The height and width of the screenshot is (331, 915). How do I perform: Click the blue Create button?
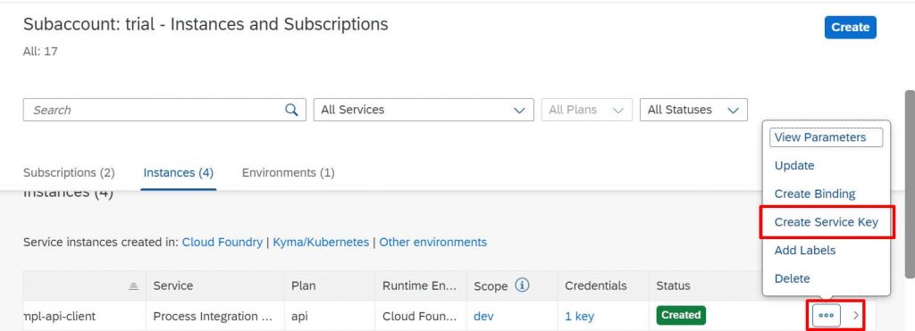(851, 28)
